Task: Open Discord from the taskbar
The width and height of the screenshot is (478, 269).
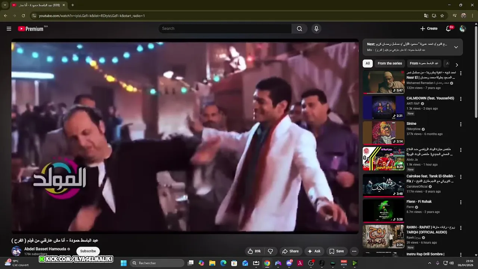Action: click(x=289, y=263)
